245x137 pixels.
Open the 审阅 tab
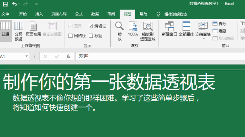pyautogui.click(x=111, y=14)
